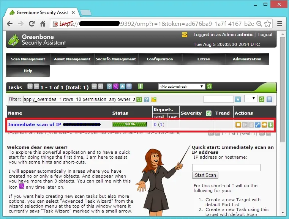Open the yellow filter folder icon
The height and width of the screenshot is (219, 289).
pos(154,99)
